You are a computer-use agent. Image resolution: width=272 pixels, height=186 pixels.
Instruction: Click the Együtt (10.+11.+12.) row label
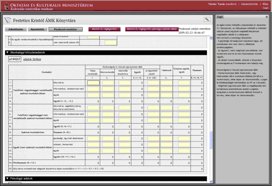point(64,157)
